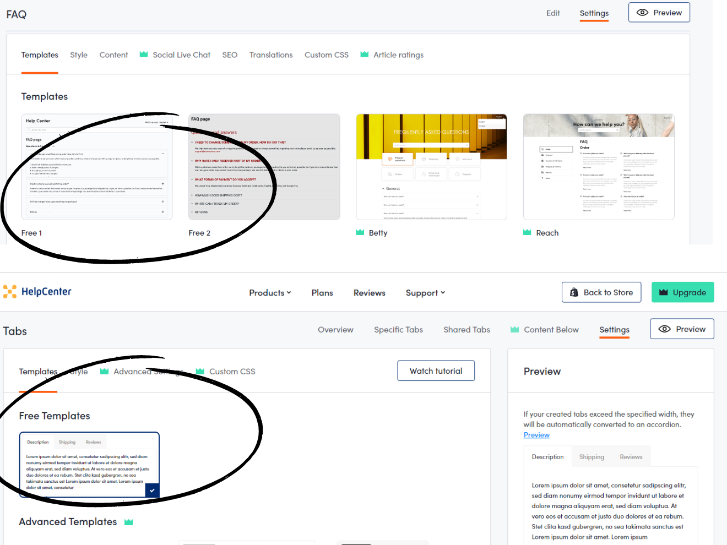
Task: Click the crown icon next to Reach template
Action: 527,232
